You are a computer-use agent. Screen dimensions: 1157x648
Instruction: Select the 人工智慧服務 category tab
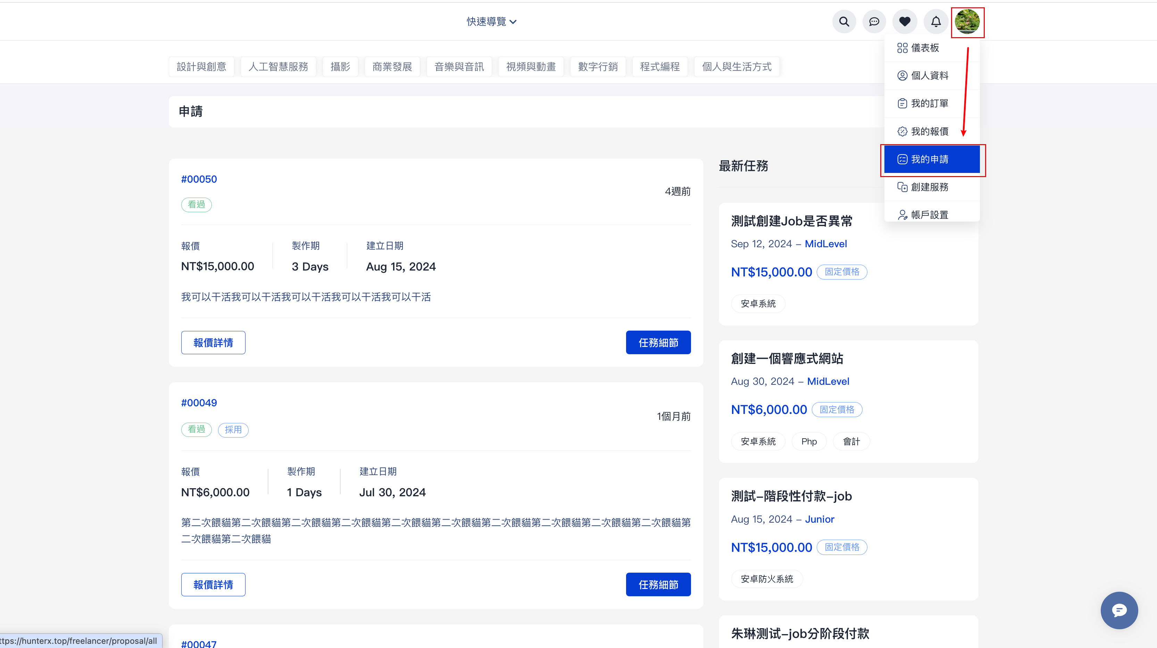click(278, 67)
